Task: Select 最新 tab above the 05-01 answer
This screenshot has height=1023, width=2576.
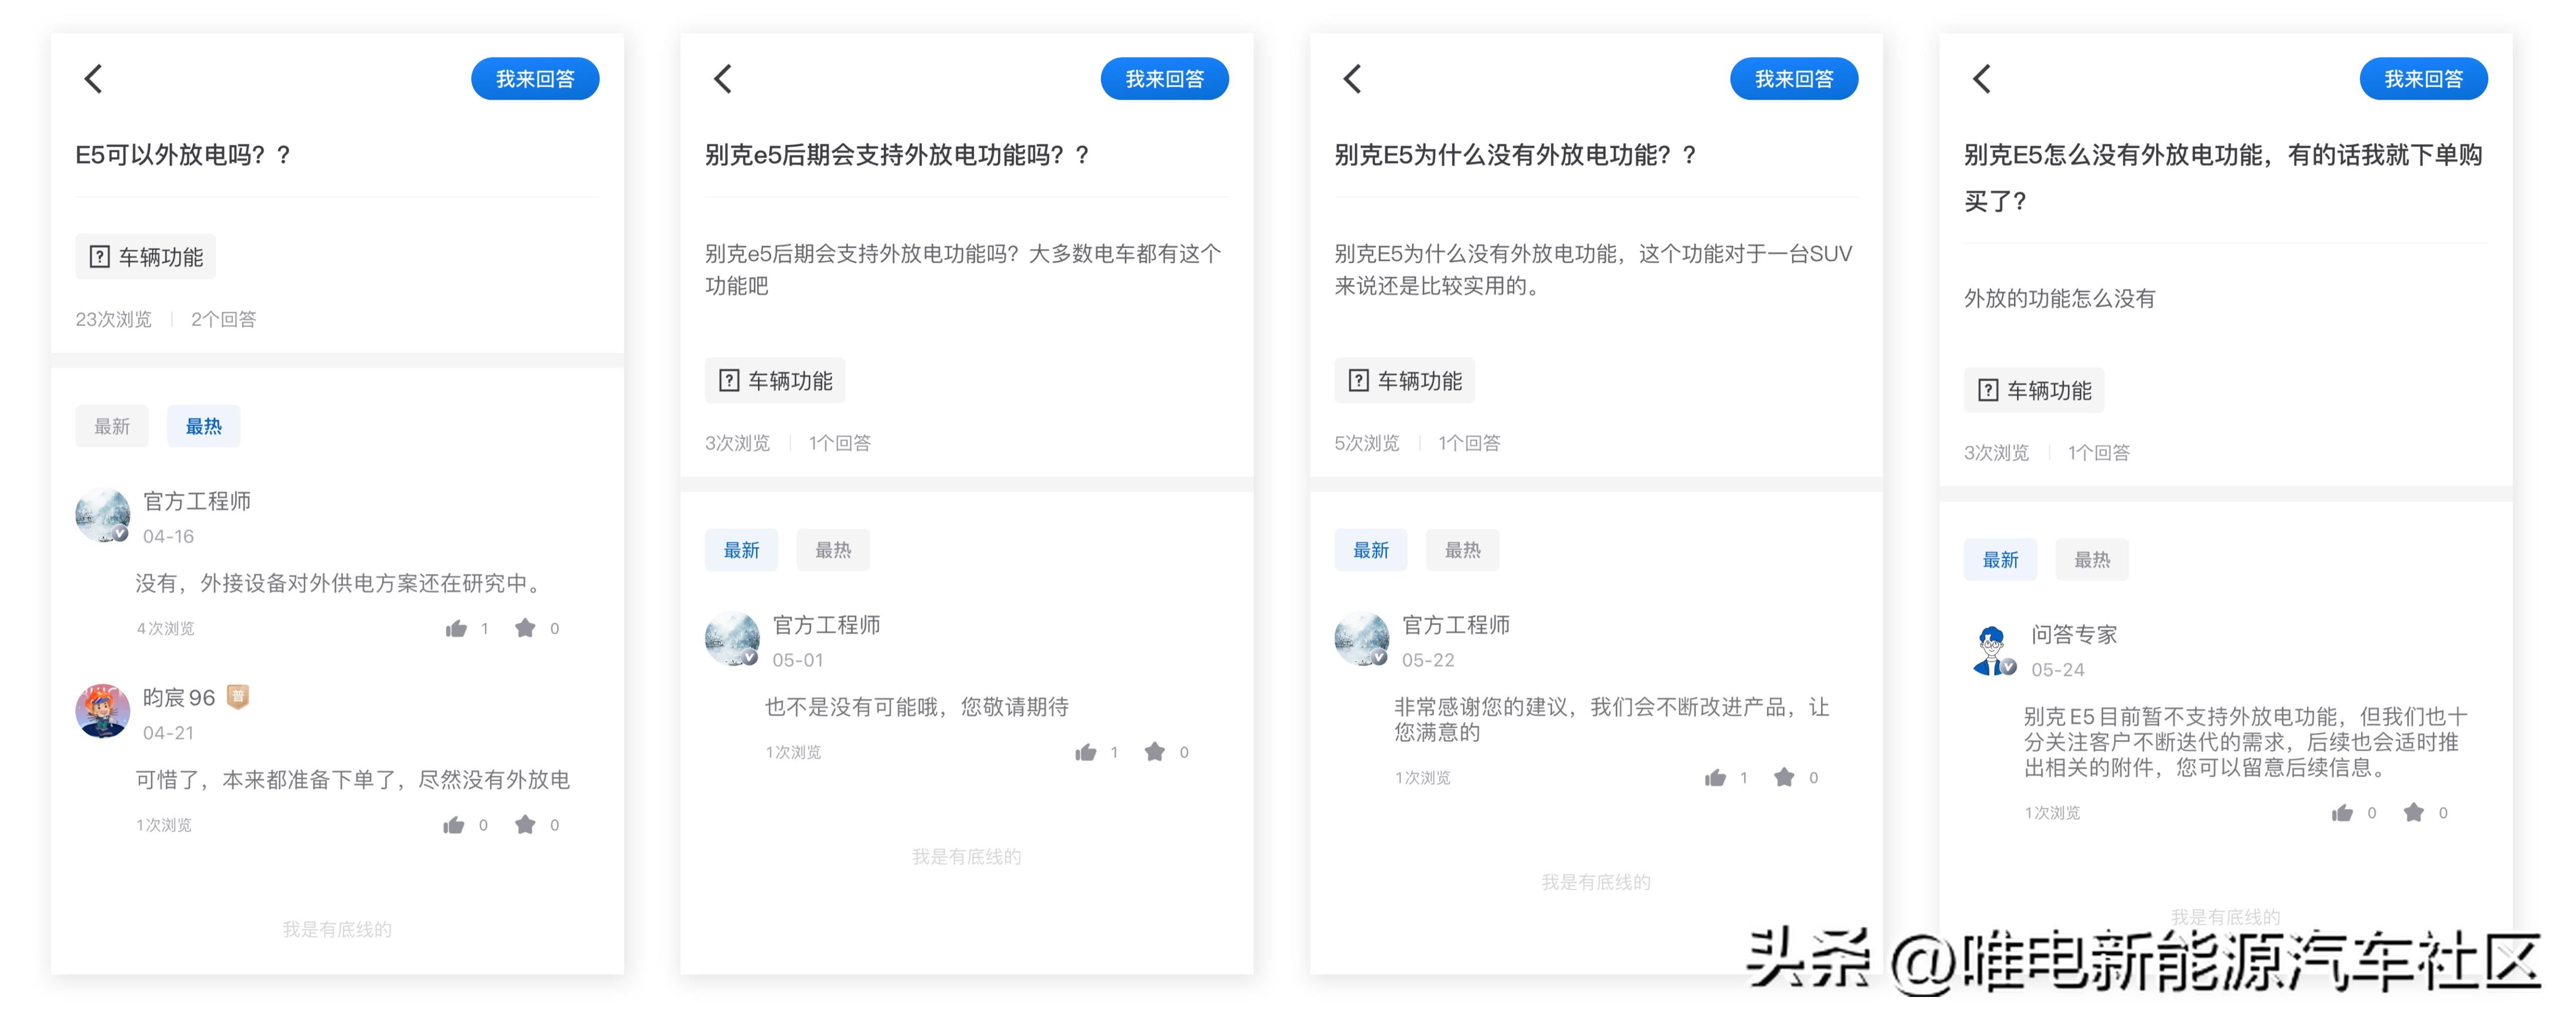Action: [x=741, y=550]
